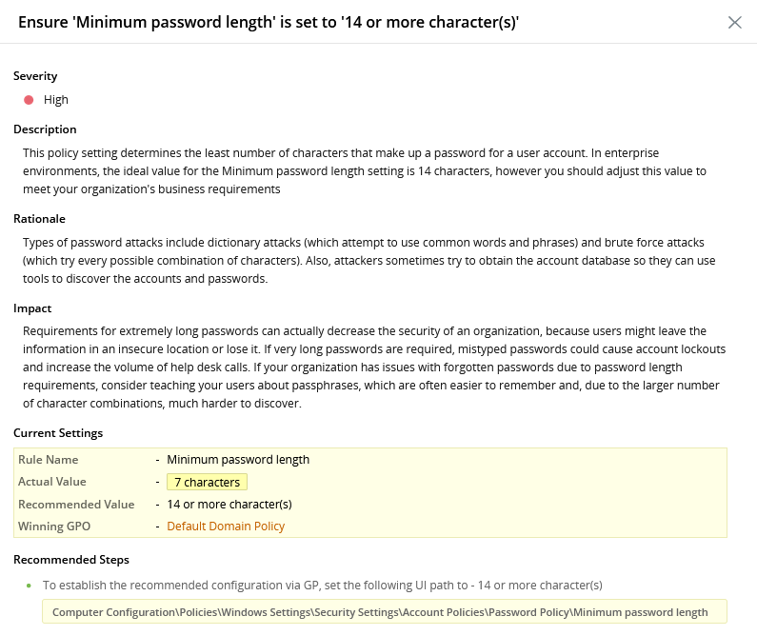
Task: Open the Default Domain Policy link
Action: (226, 527)
